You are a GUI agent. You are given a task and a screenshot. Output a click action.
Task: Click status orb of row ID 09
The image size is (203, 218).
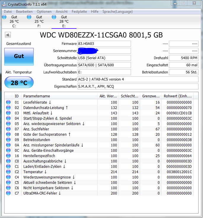[x=8, y=140]
